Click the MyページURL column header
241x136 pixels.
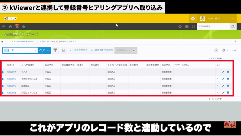point(181,65)
